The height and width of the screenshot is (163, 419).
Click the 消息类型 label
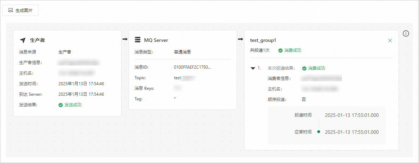[x=144, y=52]
